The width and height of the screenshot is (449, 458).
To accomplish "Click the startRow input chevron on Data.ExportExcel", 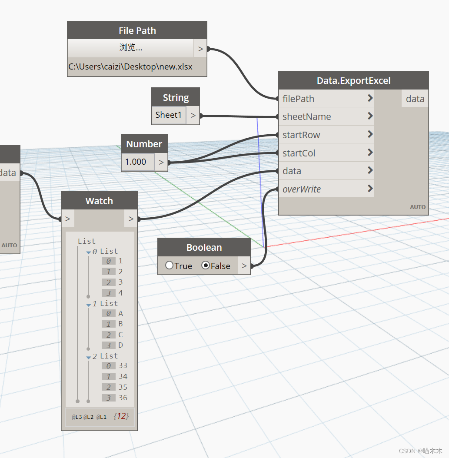I will tap(370, 134).
